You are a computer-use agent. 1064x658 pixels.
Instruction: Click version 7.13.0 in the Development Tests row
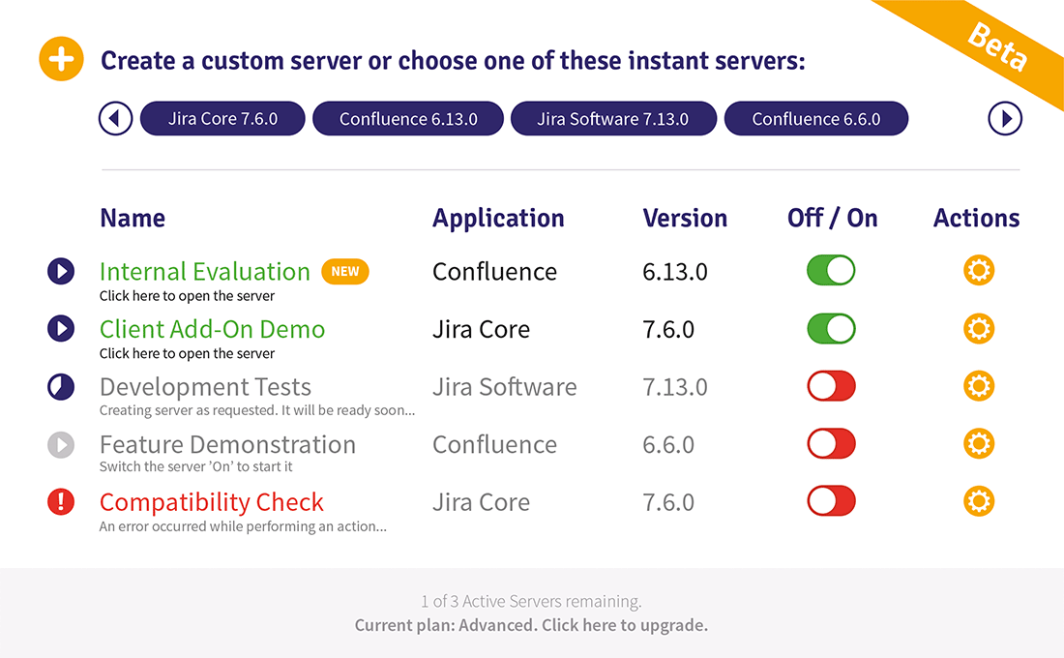click(675, 387)
